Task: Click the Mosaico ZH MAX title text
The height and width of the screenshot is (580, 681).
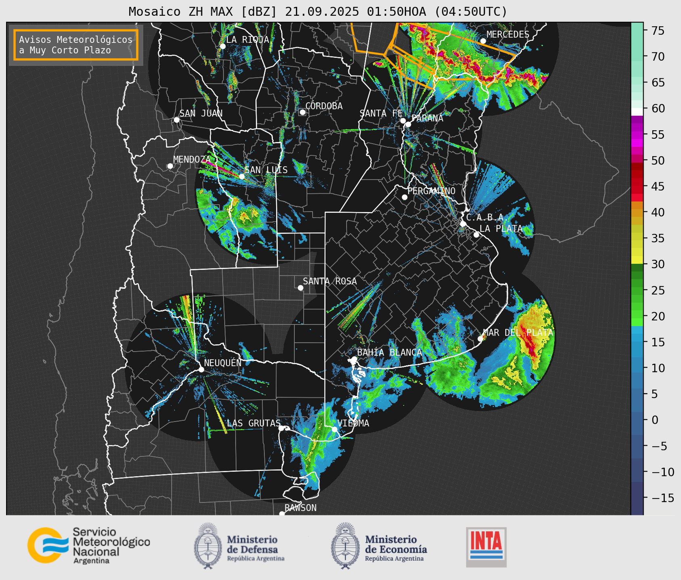Action: point(318,11)
